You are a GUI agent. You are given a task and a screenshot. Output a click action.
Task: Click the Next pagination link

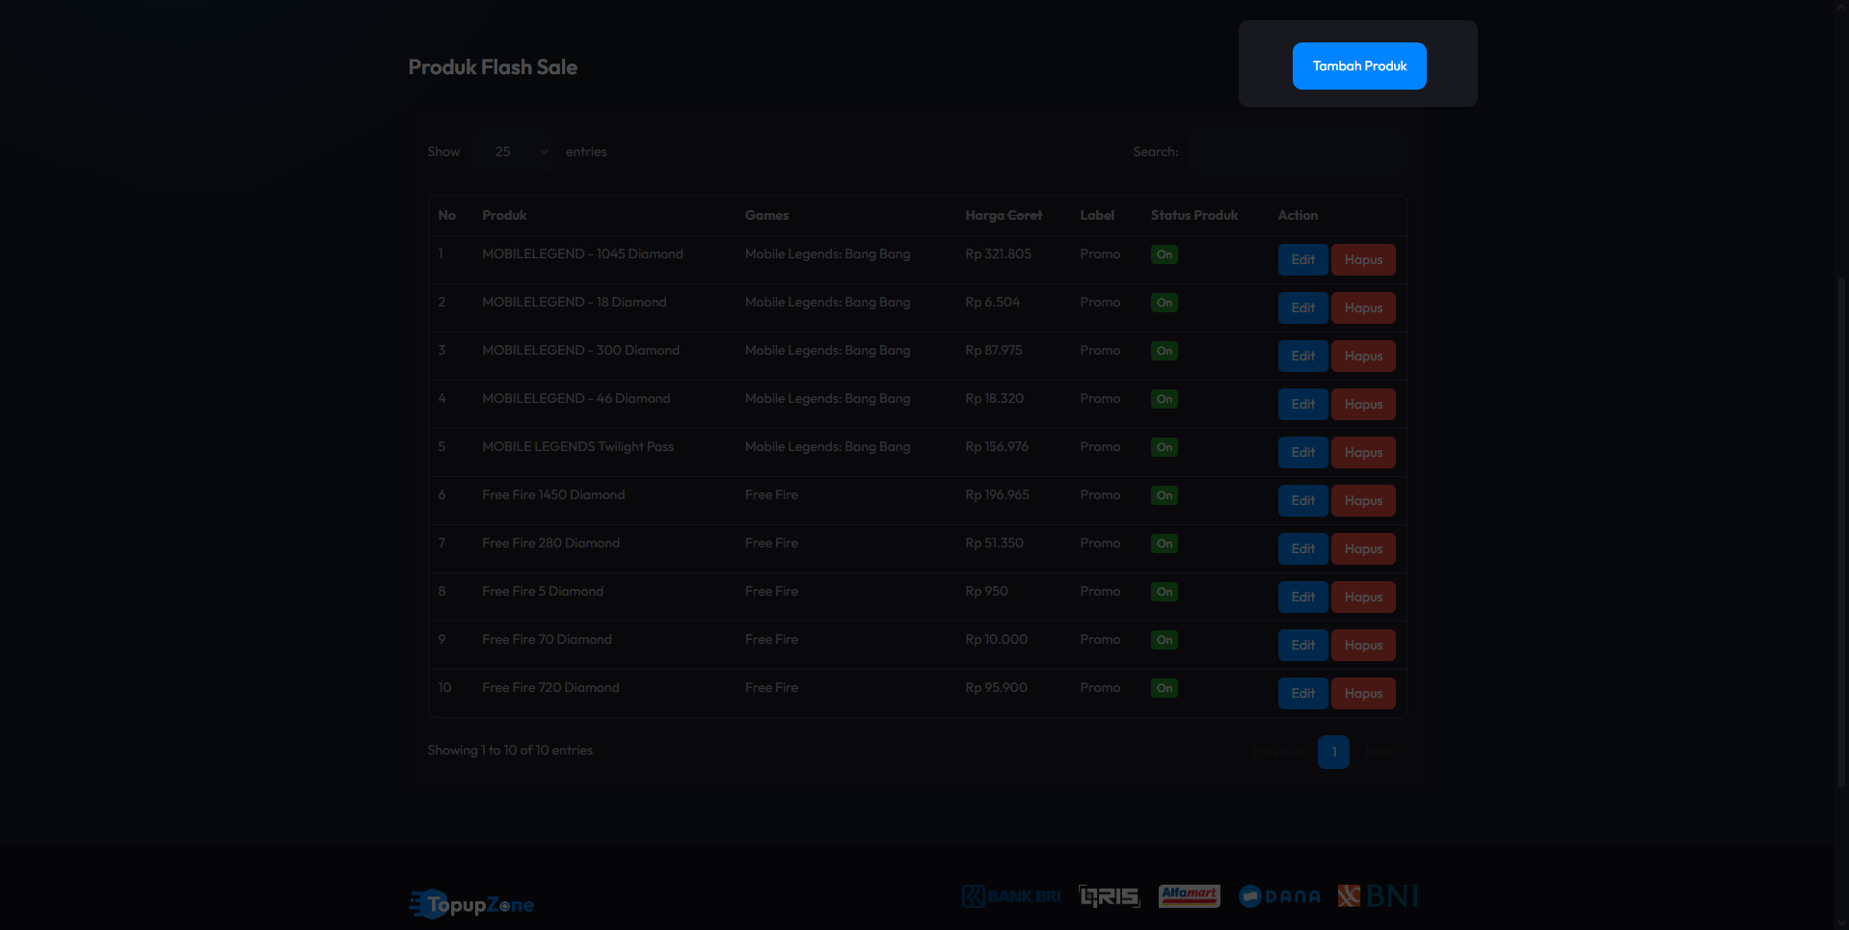click(1380, 752)
